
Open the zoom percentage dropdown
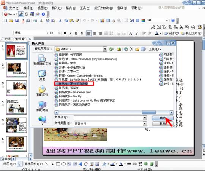pos(167,20)
